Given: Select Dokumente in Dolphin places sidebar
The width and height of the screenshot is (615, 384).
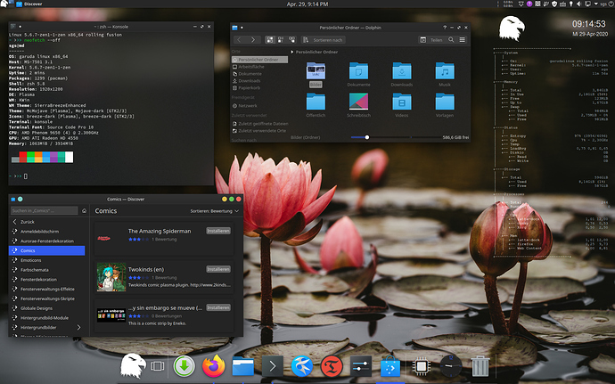Looking at the screenshot, I should click(250, 74).
